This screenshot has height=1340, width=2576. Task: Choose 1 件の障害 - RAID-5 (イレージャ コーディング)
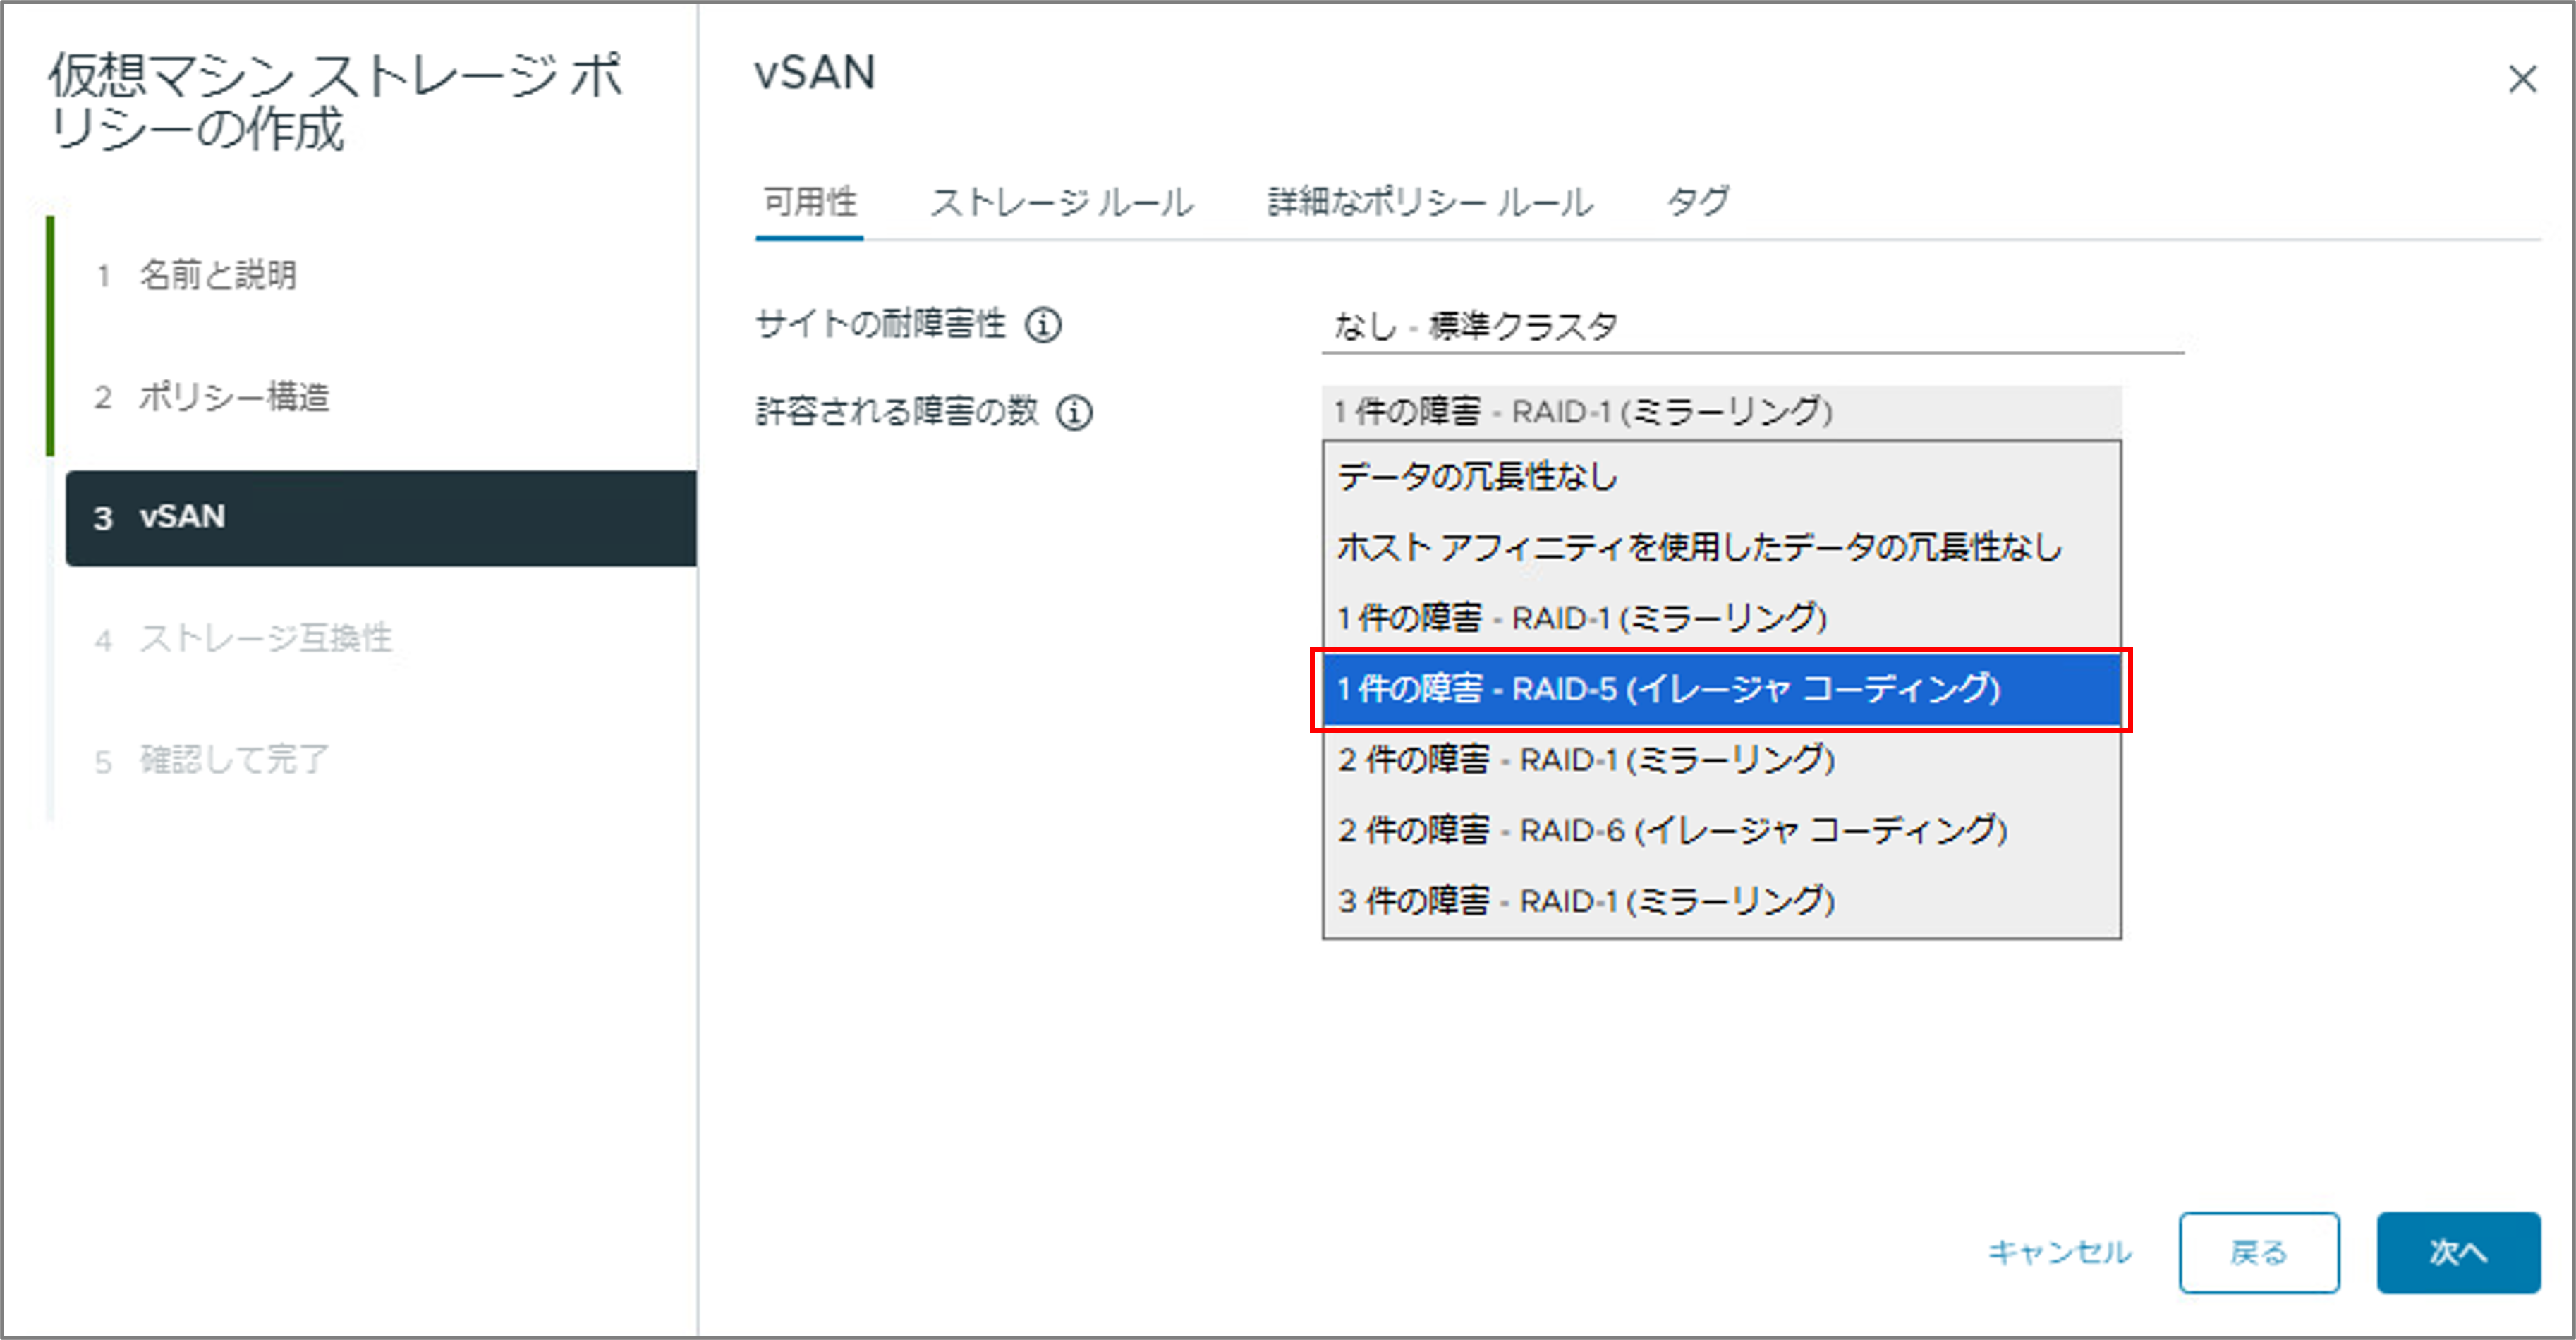coord(1721,689)
